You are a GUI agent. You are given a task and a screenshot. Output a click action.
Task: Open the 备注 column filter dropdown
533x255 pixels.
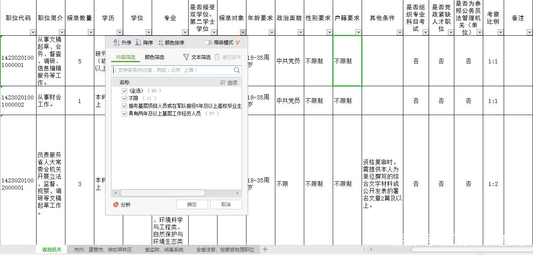click(529, 32)
